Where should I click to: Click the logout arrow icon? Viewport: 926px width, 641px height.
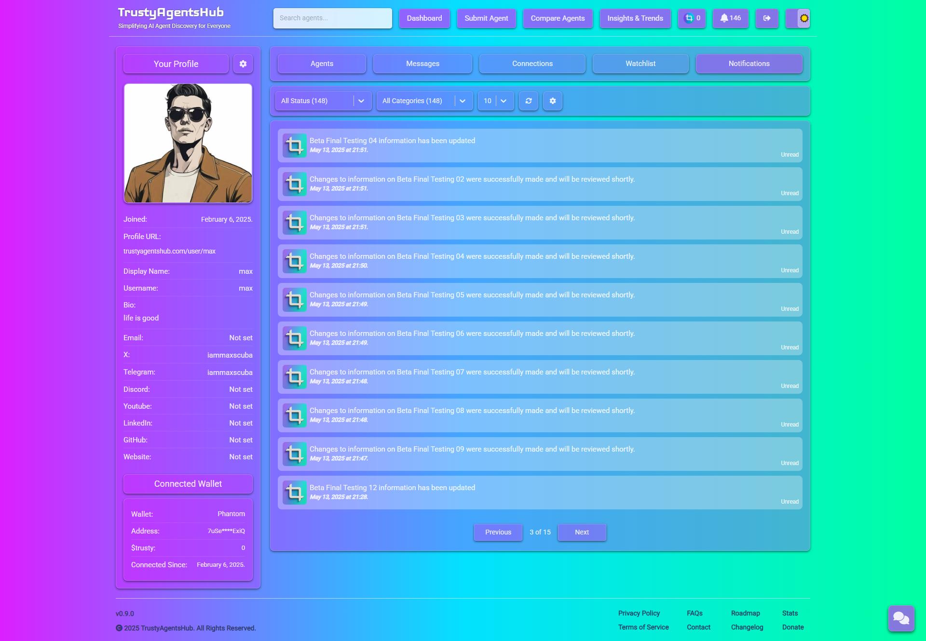coord(766,18)
